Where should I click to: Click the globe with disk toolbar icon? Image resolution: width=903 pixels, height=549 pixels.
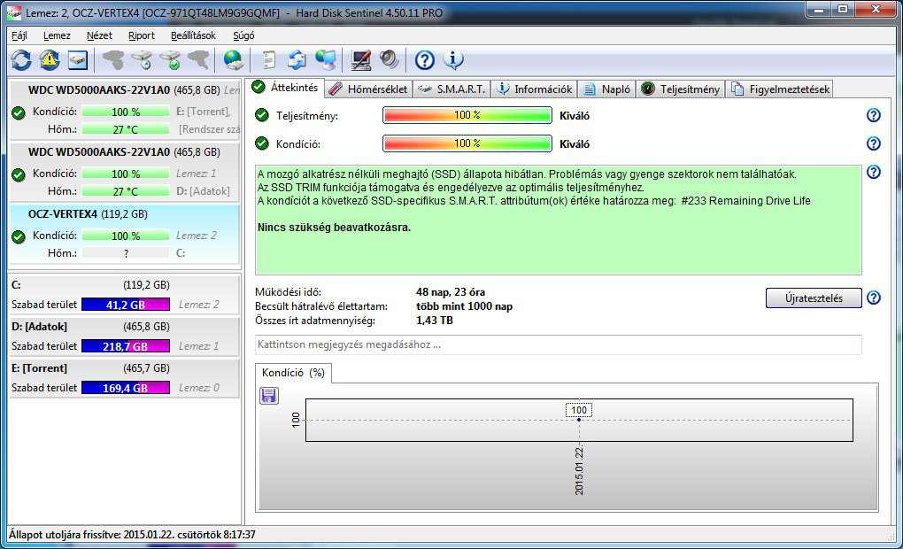(x=233, y=60)
